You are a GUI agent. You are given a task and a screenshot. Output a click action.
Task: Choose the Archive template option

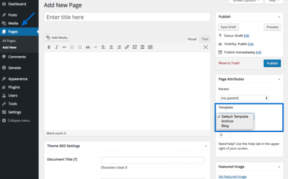tap(227, 121)
